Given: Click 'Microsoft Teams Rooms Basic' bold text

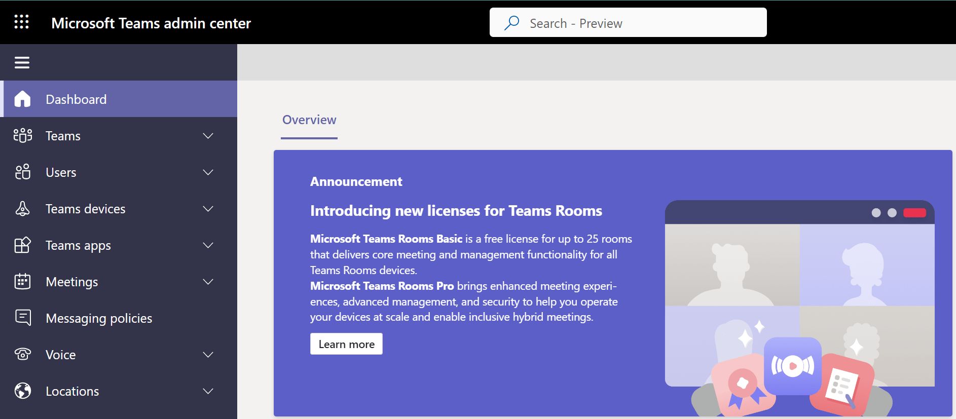Looking at the screenshot, I should pos(386,239).
